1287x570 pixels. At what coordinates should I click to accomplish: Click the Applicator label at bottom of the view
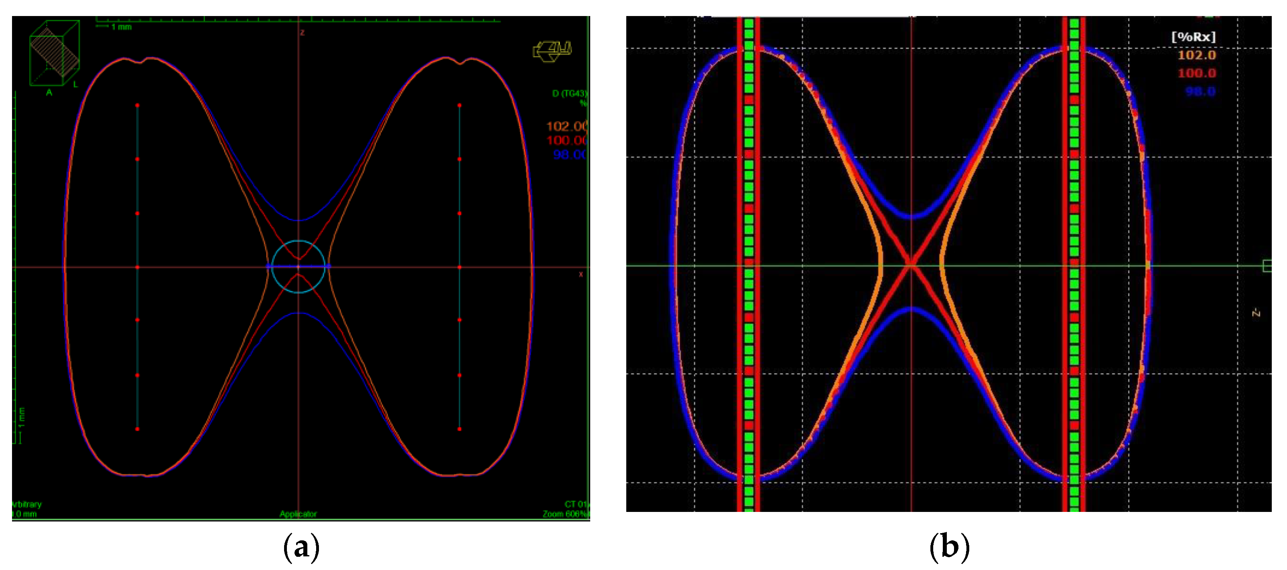(298, 514)
